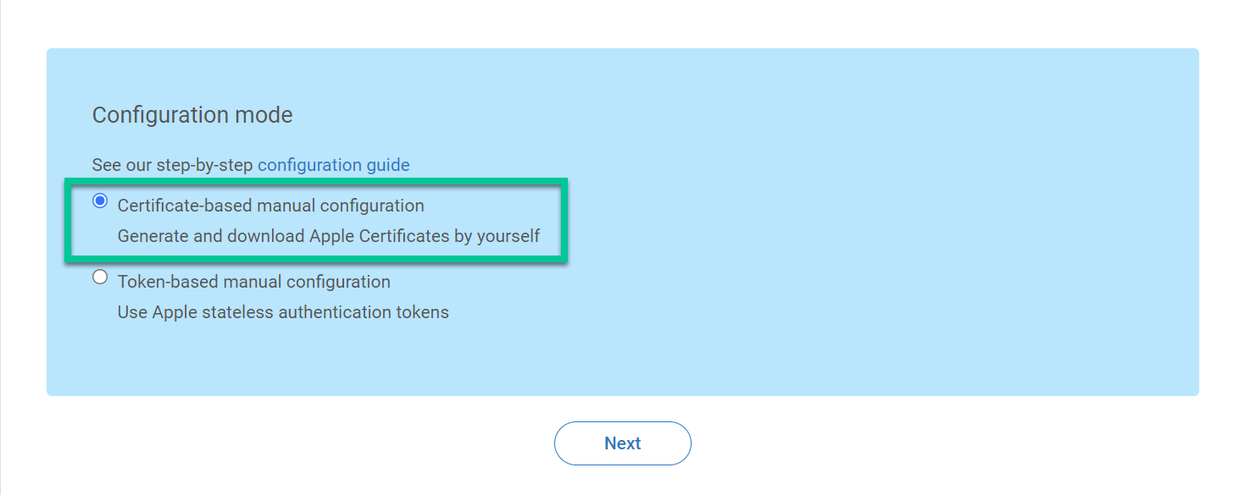Click "by yourself" in the certificate description
Viewport: 1245px width, 495px height.
tap(497, 236)
